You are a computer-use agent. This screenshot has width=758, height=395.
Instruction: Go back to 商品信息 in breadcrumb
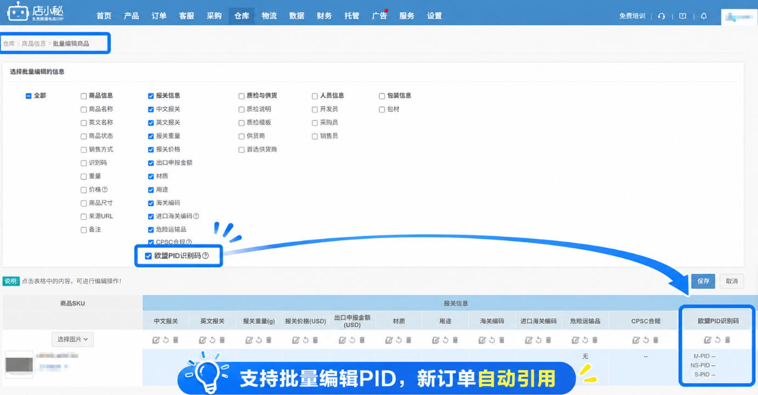click(x=34, y=43)
